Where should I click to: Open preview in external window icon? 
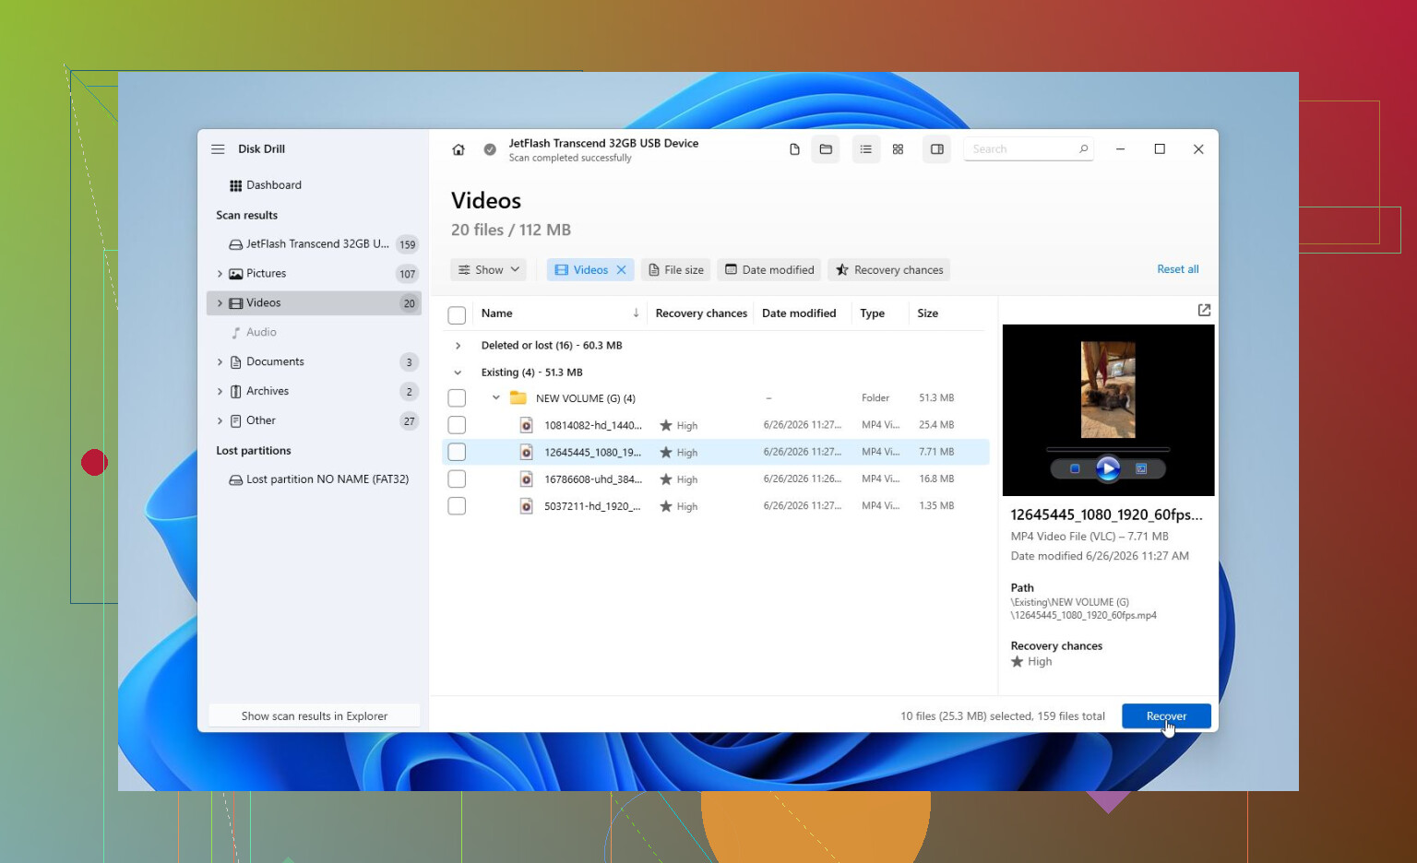(1204, 310)
